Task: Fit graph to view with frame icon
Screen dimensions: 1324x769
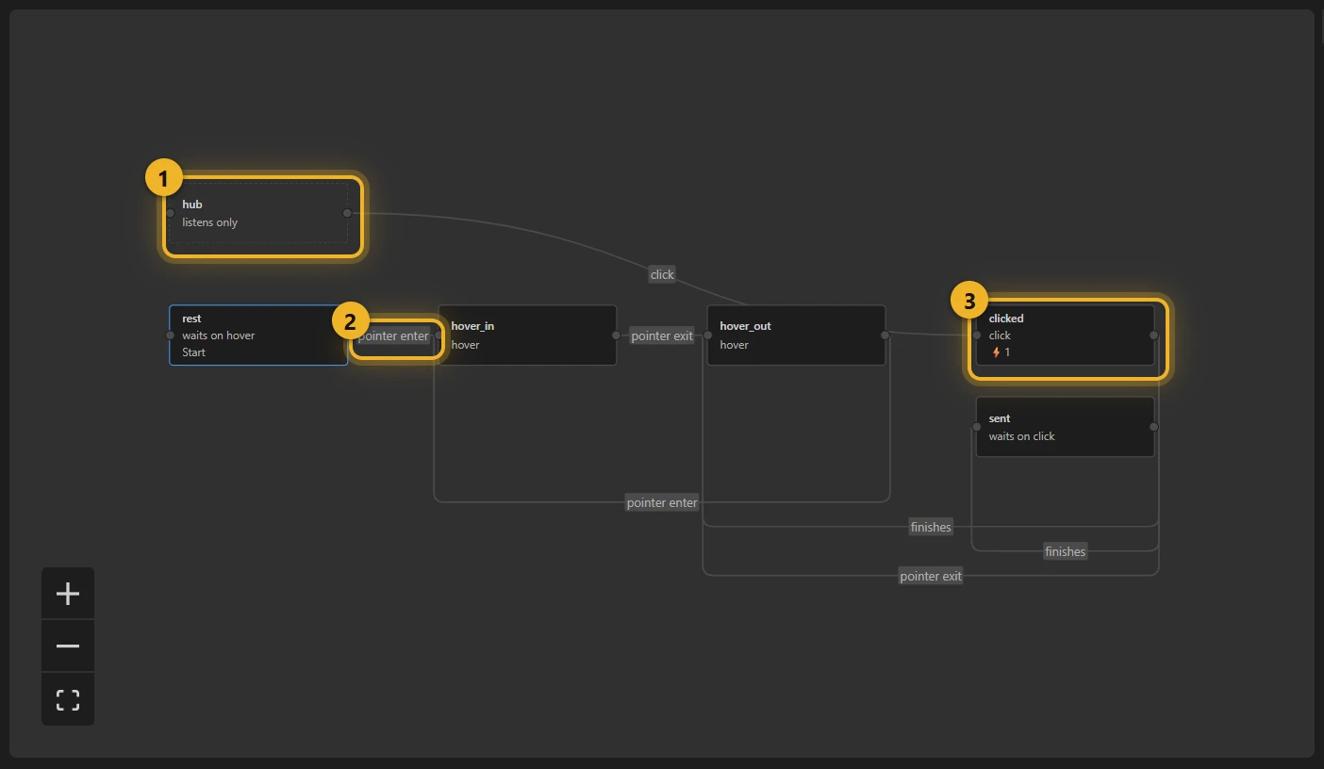Action: (x=68, y=699)
